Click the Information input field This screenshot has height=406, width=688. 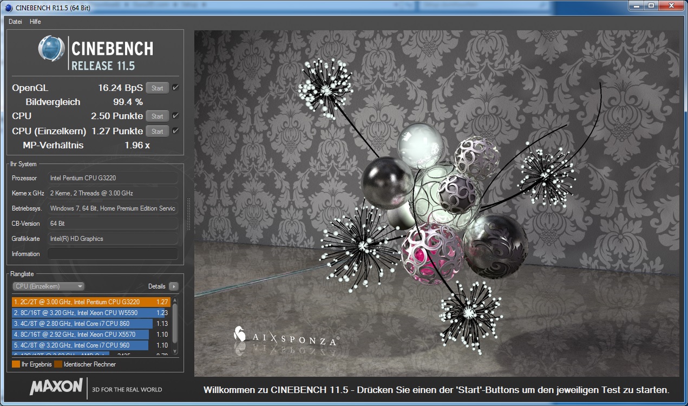pyautogui.click(x=113, y=254)
